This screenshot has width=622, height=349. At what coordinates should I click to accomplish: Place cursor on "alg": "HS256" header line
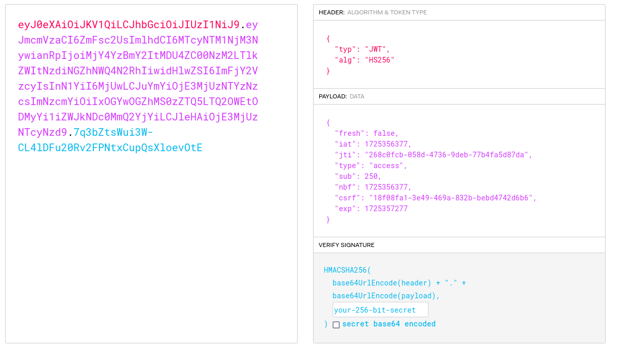coord(364,60)
